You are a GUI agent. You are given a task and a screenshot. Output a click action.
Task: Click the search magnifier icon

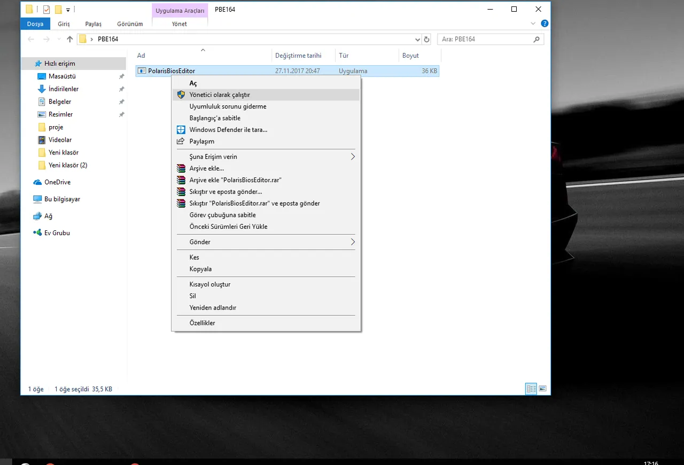537,40
